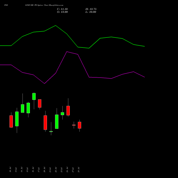Select the thin green doji candle with the lowest wick
This screenshot has height=178, width=178.
51,131
